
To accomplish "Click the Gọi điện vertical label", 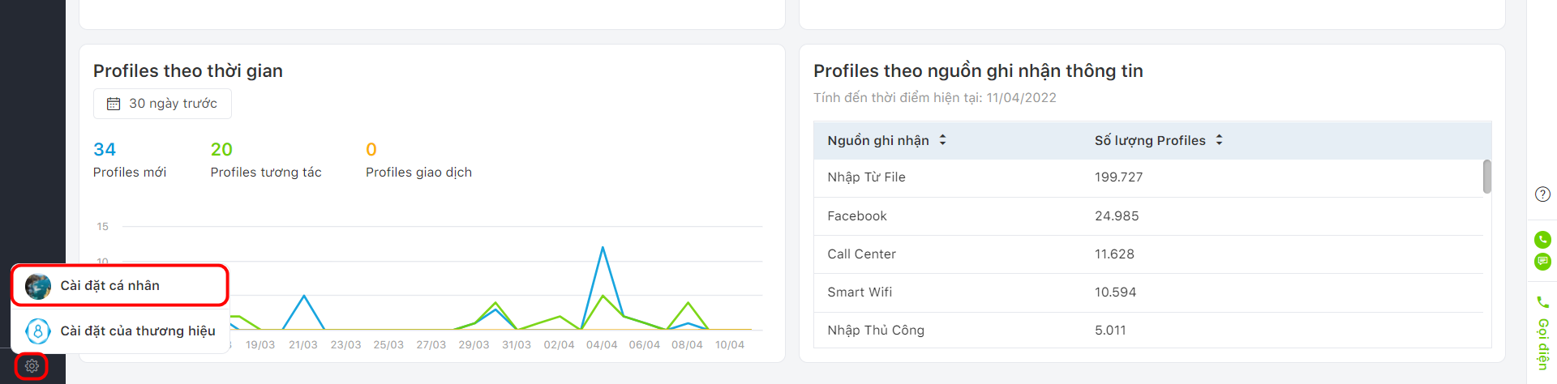I will pyautogui.click(x=1542, y=344).
